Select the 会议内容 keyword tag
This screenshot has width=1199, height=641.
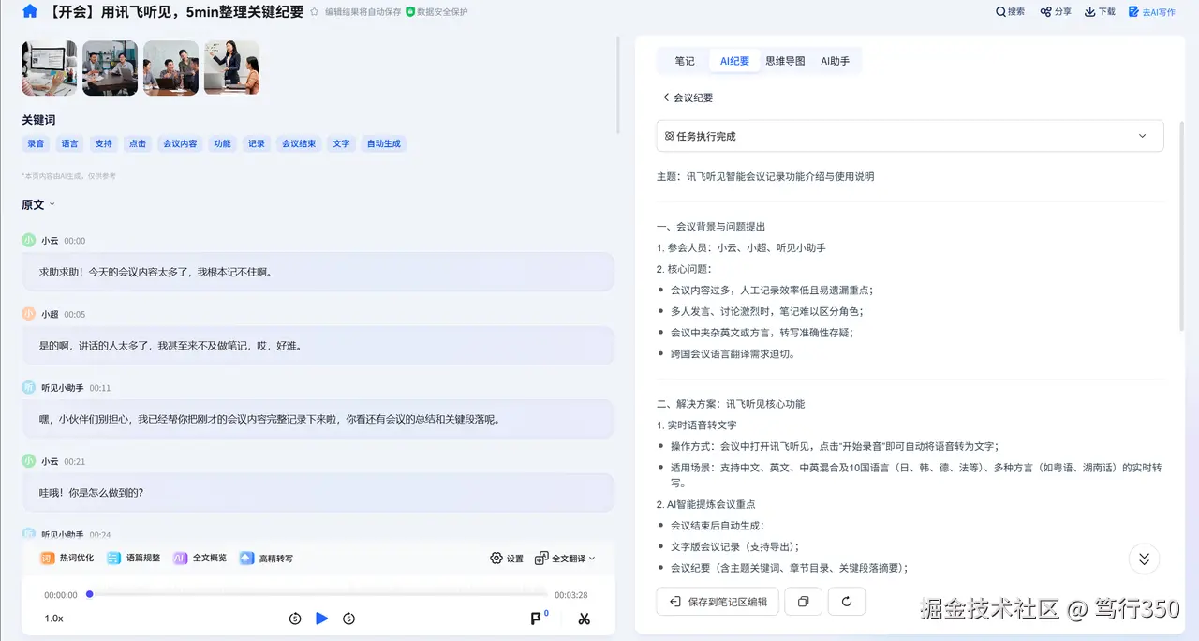point(180,143)
